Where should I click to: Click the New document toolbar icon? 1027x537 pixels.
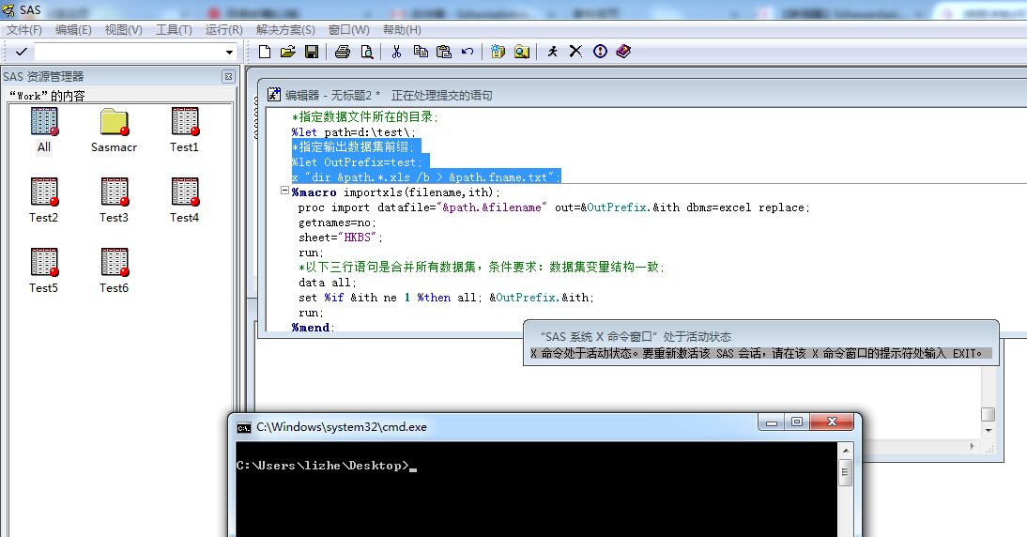click(x=265, y=52)
